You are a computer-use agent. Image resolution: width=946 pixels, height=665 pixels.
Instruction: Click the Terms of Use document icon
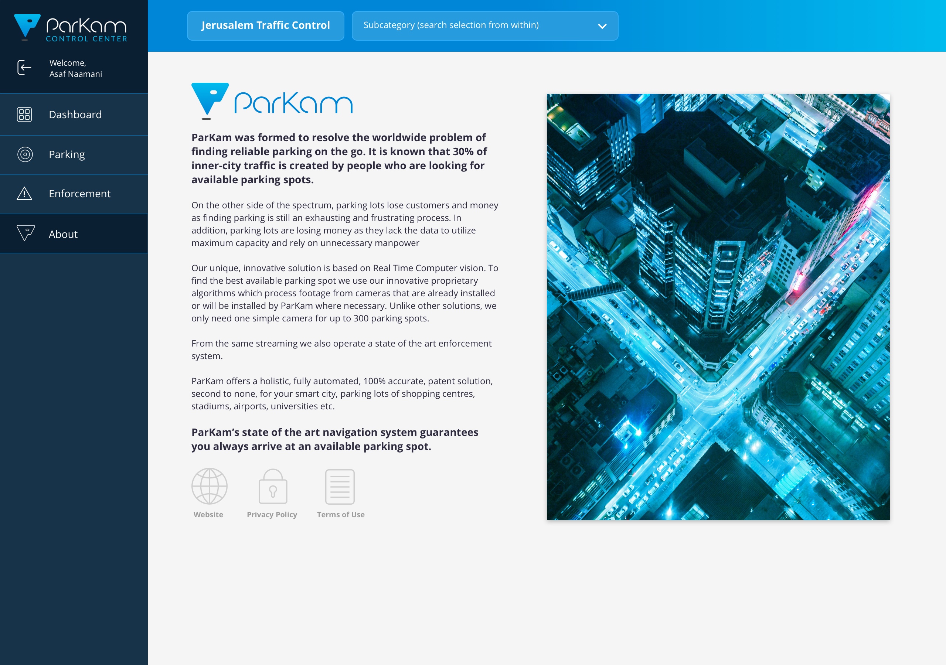[x=340, y=487]
